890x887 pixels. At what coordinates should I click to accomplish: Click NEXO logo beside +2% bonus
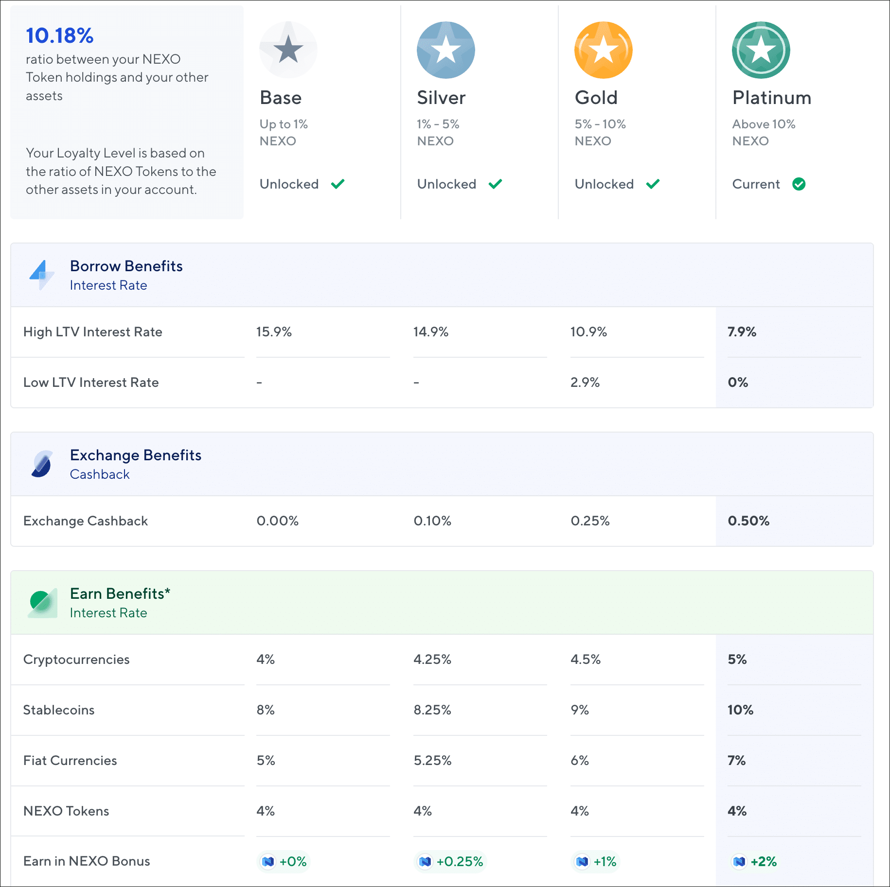point(739,861)
